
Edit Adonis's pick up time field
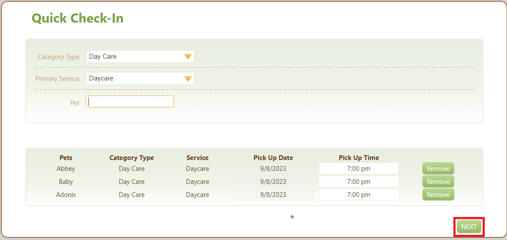click(x=359, y=195)
